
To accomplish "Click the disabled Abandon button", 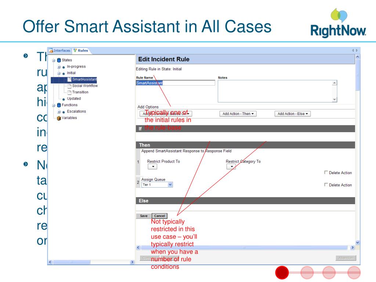I will (x=346, y=258).
